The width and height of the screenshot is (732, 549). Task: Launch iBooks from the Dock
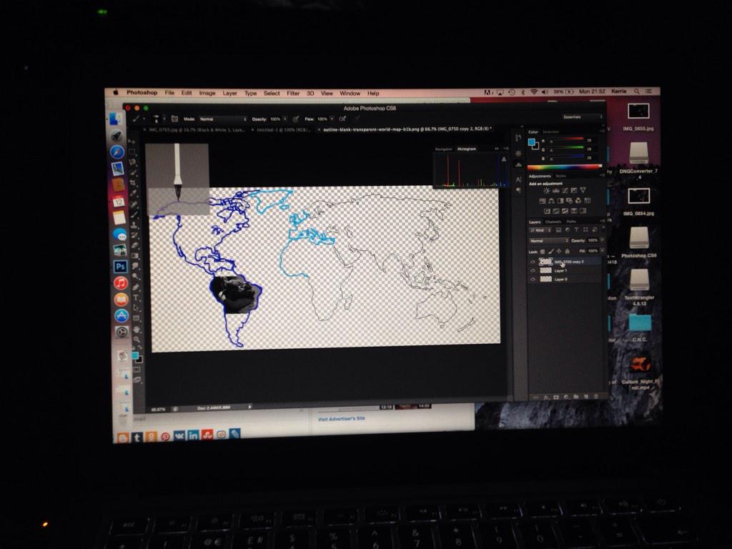[121, 300]
